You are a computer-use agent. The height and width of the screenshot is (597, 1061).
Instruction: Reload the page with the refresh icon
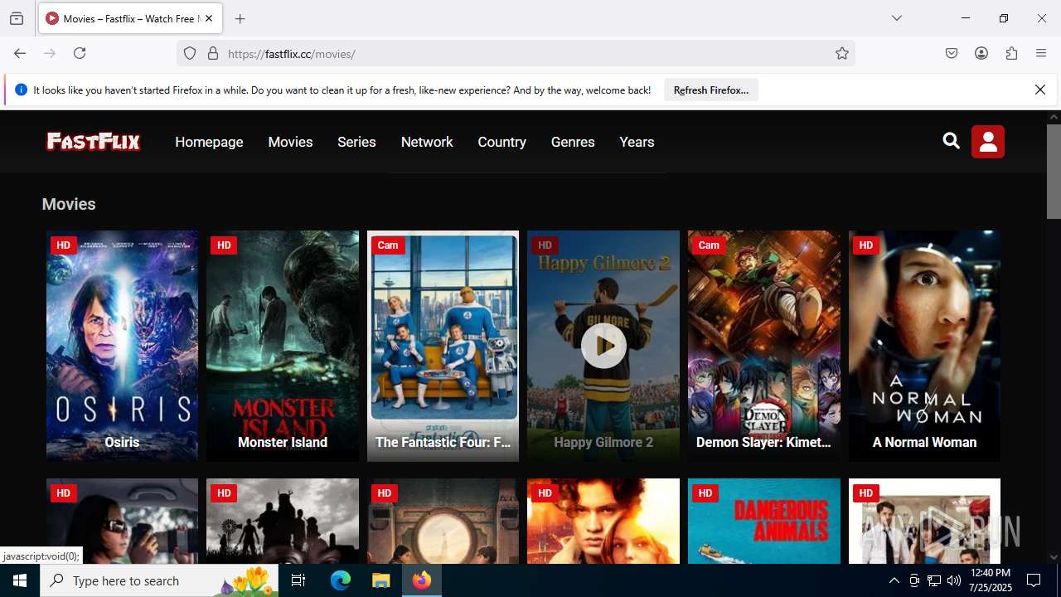[80, 53]
